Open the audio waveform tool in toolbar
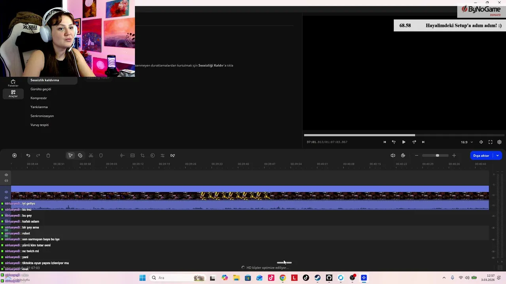 click(x=122, y=155)
